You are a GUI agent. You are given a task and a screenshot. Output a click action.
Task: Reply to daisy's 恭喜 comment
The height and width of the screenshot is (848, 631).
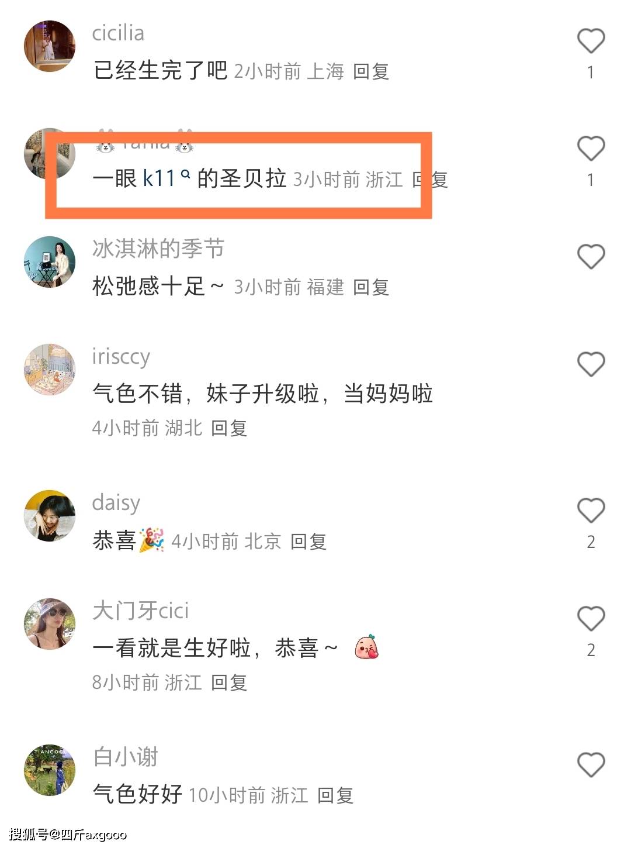click(308, 542)
